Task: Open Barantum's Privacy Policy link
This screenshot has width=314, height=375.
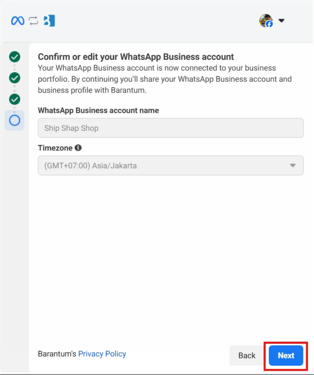Action: [x=102, y=353]
